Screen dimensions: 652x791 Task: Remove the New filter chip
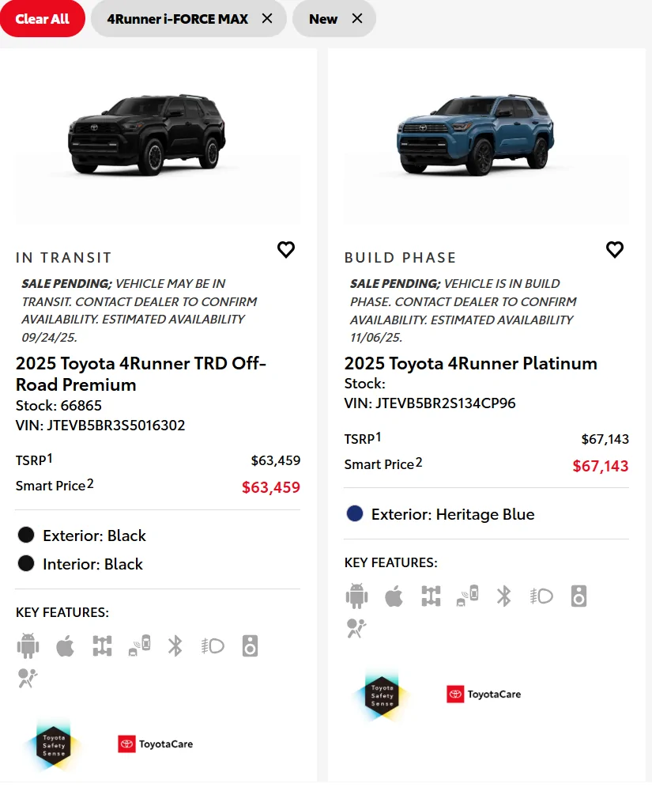coord(357,19)
